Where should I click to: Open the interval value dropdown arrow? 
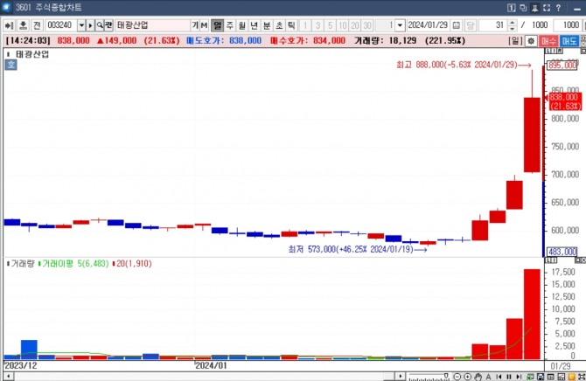[x=400, y=25]
